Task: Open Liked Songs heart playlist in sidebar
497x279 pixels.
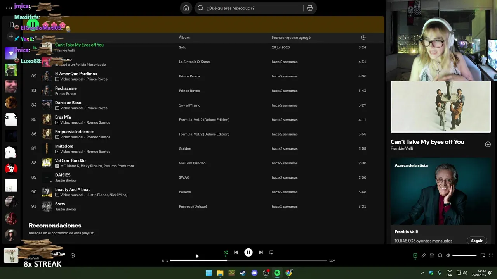Action: click(x=11, y=53)
